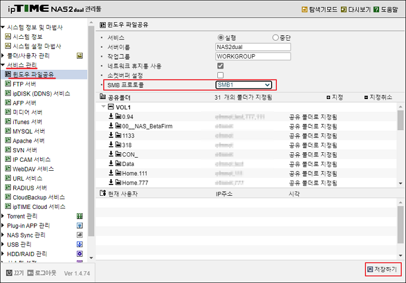Collapse the 시스템 정보 및 마법사 section
Viewport: 406px width, 283px height.
coord(3,27)
